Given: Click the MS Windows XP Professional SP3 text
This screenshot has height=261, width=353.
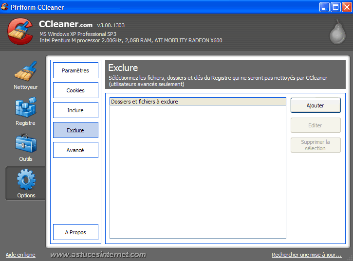Looking at the screenshot, I should 78,34.
